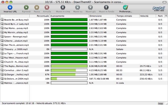Click file icon of David Byrn...ir Lady.mp3
This screenshot has height=105, width=168.
coord(2,24)
